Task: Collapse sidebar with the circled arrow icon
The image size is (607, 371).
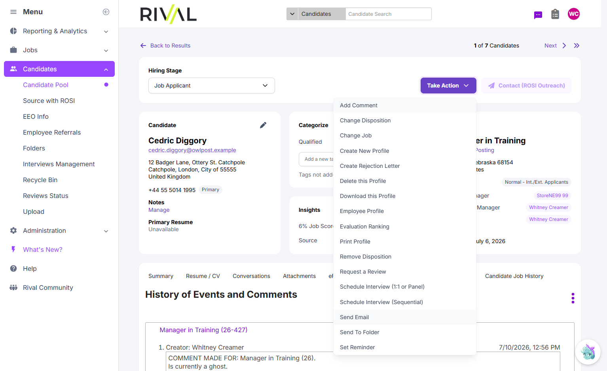Action: coord(106,12)
